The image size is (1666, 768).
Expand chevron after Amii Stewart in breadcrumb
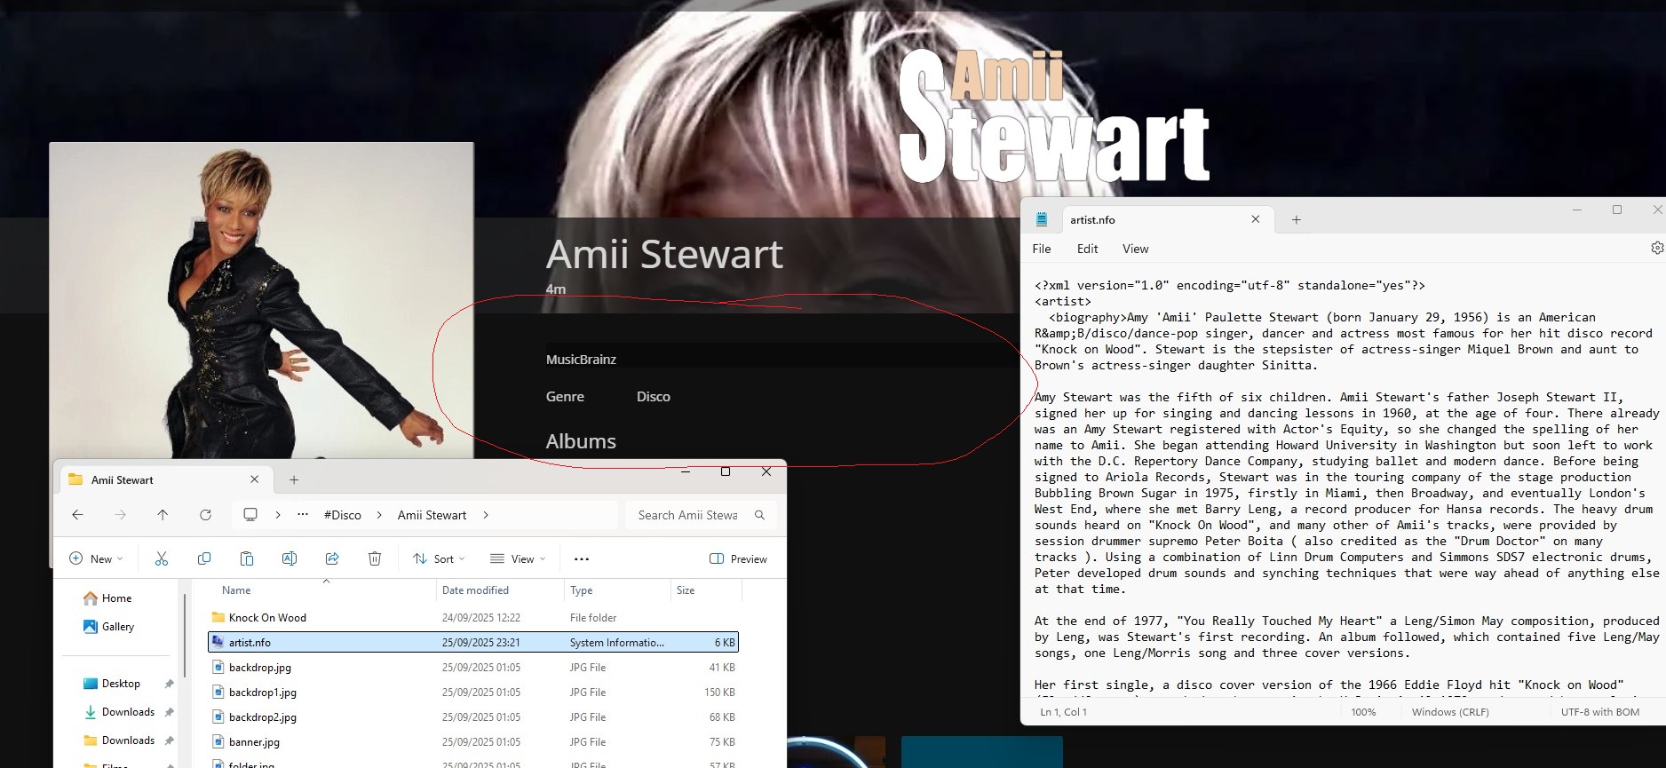pos(486,515)
